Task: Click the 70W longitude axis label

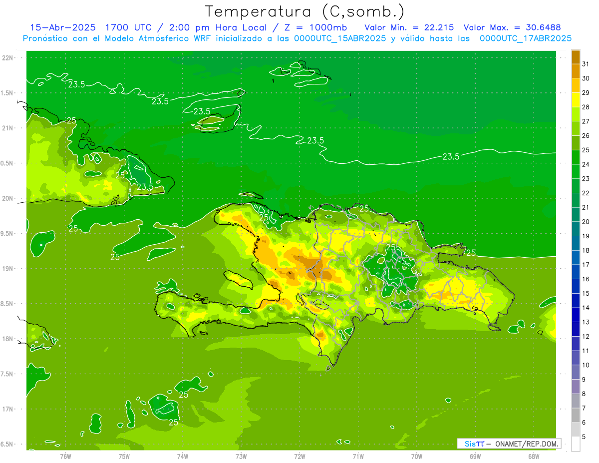Action: click(417, 457)
